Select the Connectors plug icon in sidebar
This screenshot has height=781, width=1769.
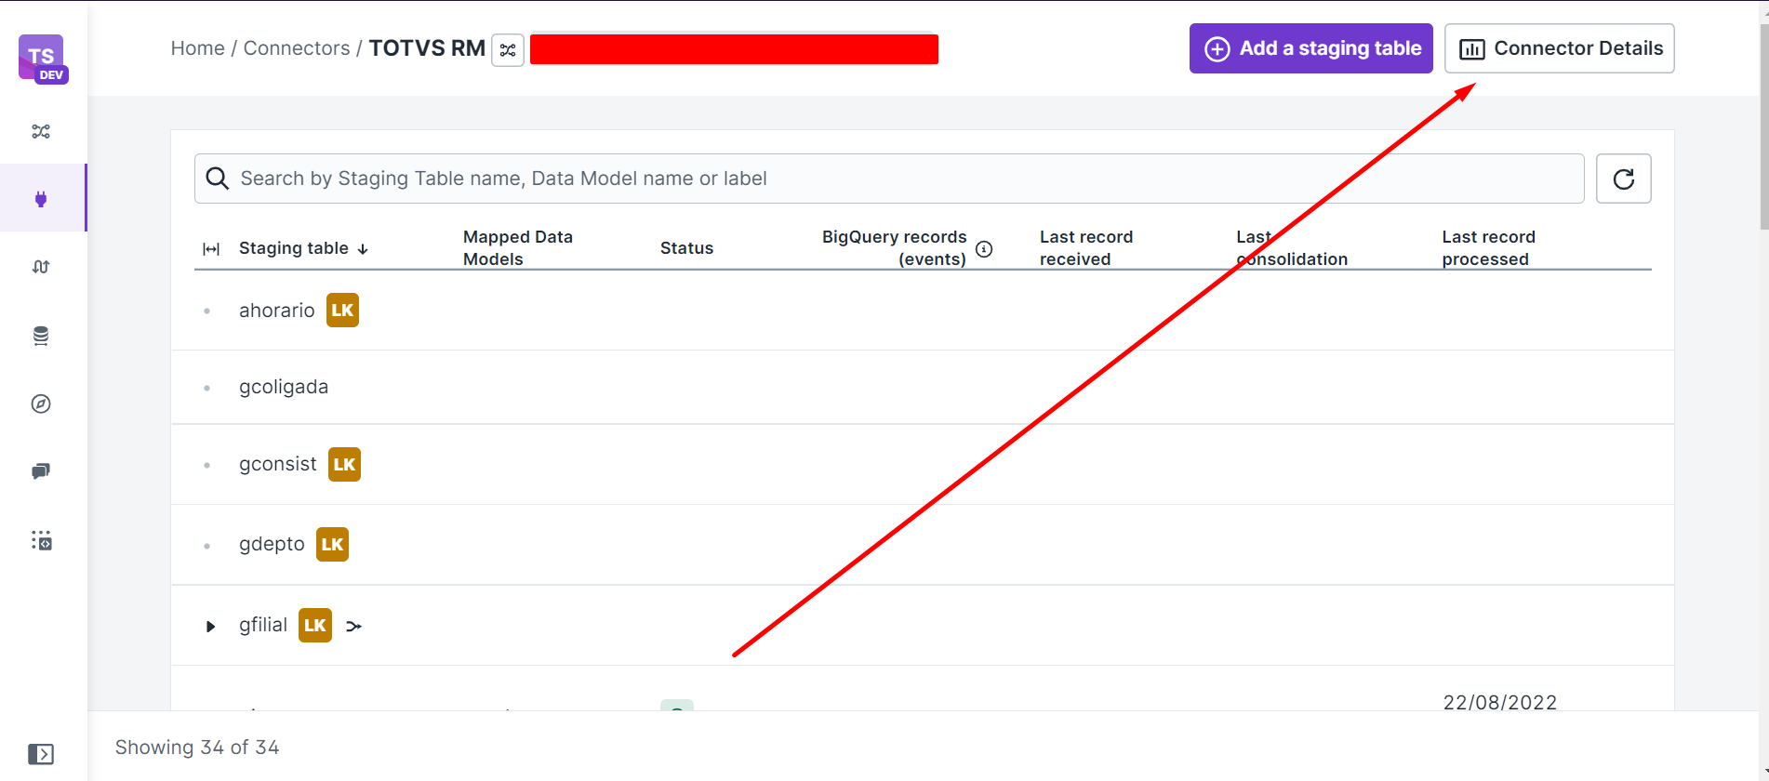(x=41, y=198)
